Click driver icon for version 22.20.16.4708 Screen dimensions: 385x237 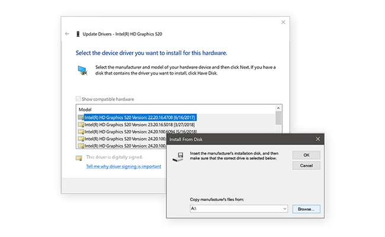[81, 117]
